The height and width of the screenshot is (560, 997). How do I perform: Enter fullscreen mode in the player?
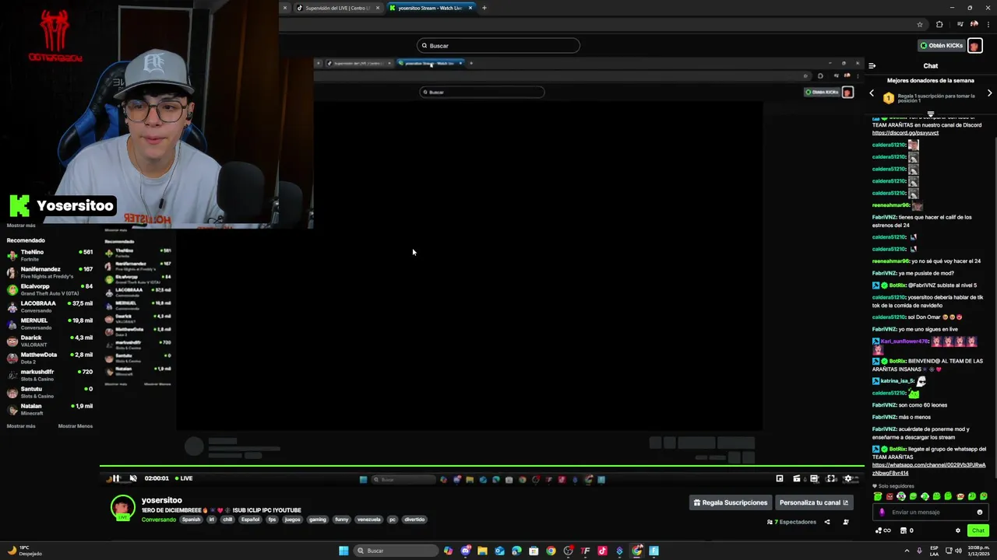coord(831,478)
